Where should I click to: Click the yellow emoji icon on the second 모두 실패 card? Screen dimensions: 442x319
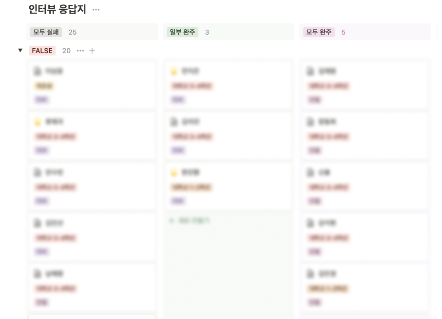38,122
